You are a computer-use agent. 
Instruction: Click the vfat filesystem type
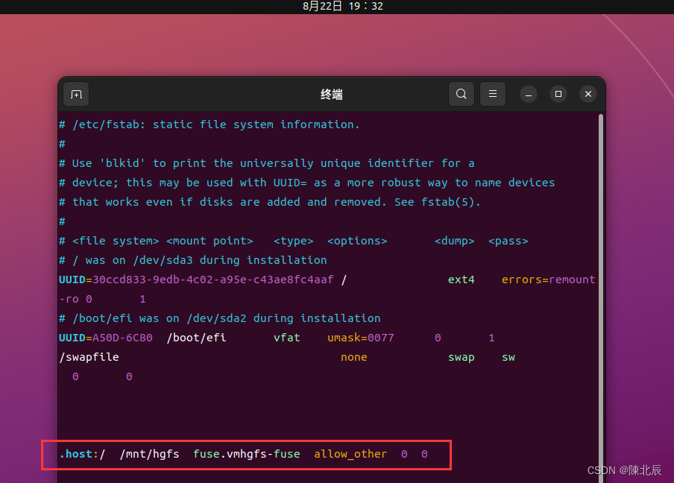(x=287, y=338)
